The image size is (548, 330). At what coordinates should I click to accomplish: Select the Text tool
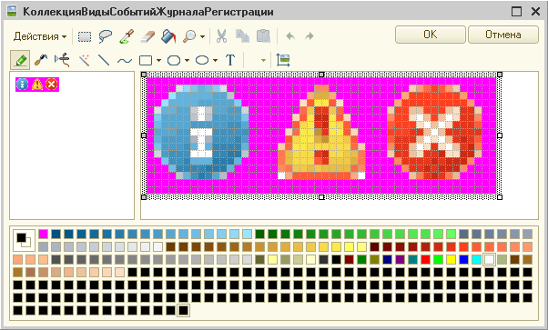coord(230,60)
